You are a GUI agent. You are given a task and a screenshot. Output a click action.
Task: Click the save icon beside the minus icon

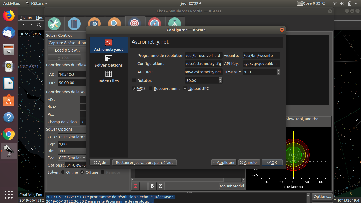(152, 186)
